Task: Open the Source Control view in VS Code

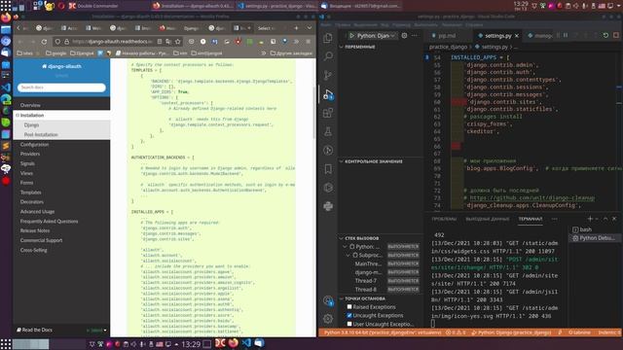Action: click(x=328, y=75)
